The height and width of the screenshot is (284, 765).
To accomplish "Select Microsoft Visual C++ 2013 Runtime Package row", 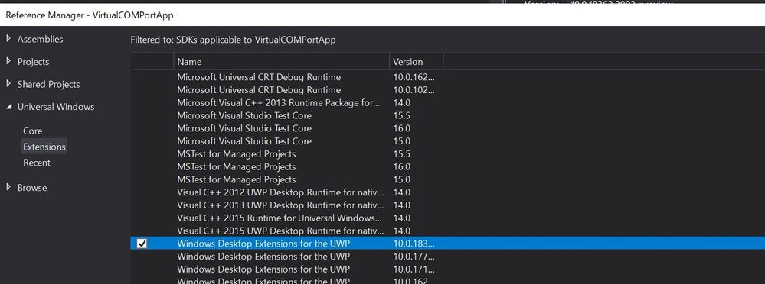I will pos(447,102).
